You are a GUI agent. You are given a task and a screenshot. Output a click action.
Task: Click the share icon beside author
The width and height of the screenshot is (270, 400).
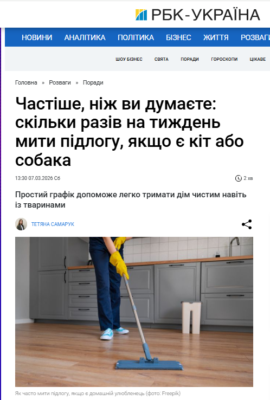pyautogui.click(x=247, y=224)
